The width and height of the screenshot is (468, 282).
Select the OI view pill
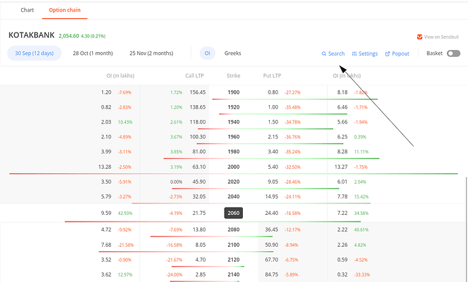208,53
